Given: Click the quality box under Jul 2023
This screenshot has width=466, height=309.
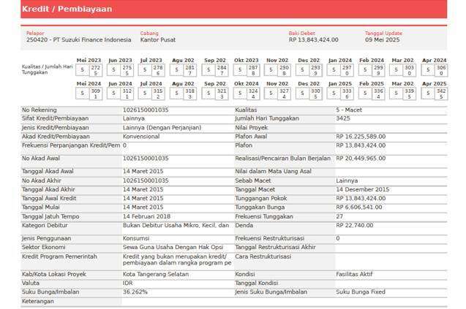Looking at the screenshot, I should click(145, 70).
